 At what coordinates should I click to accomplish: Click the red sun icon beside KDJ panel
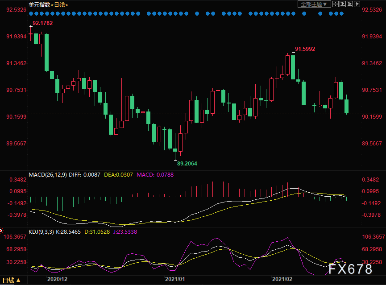(1, 231)
